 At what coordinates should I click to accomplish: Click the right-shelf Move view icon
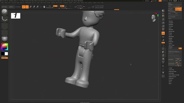point(163,52)
